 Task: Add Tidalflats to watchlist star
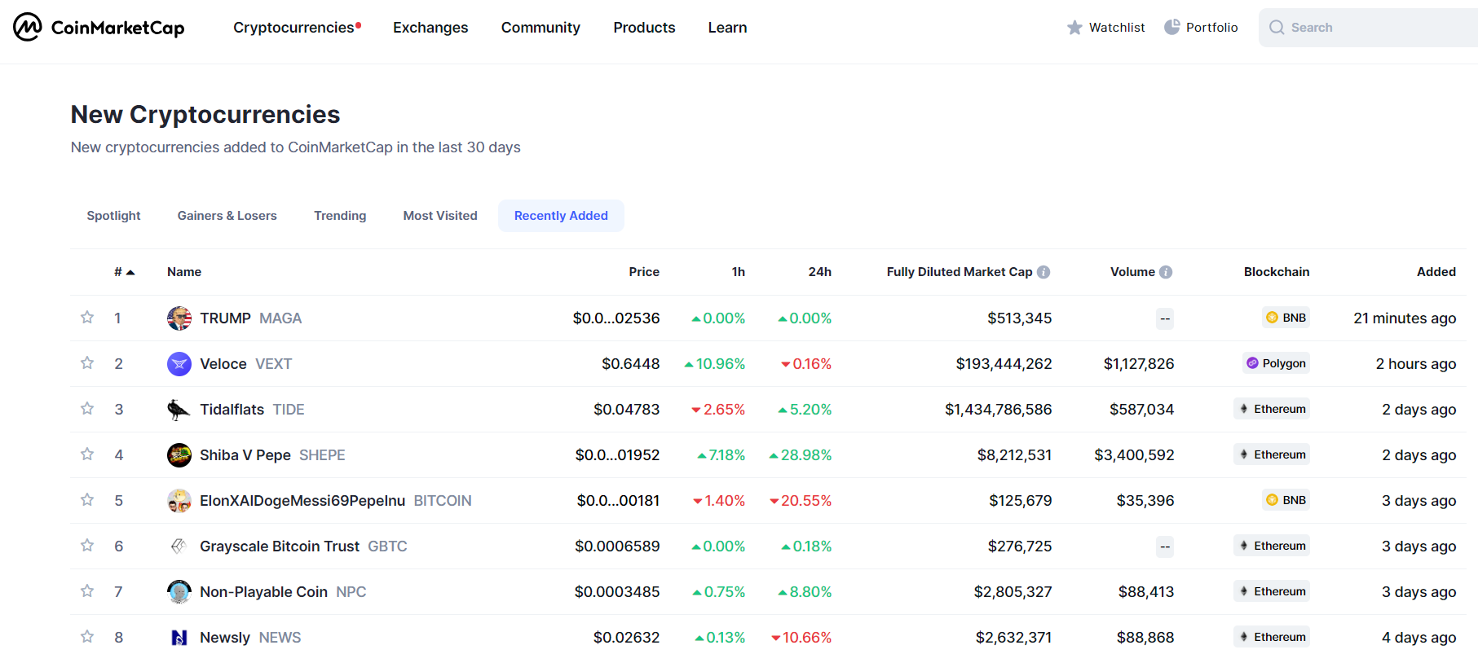coord(87,408)
